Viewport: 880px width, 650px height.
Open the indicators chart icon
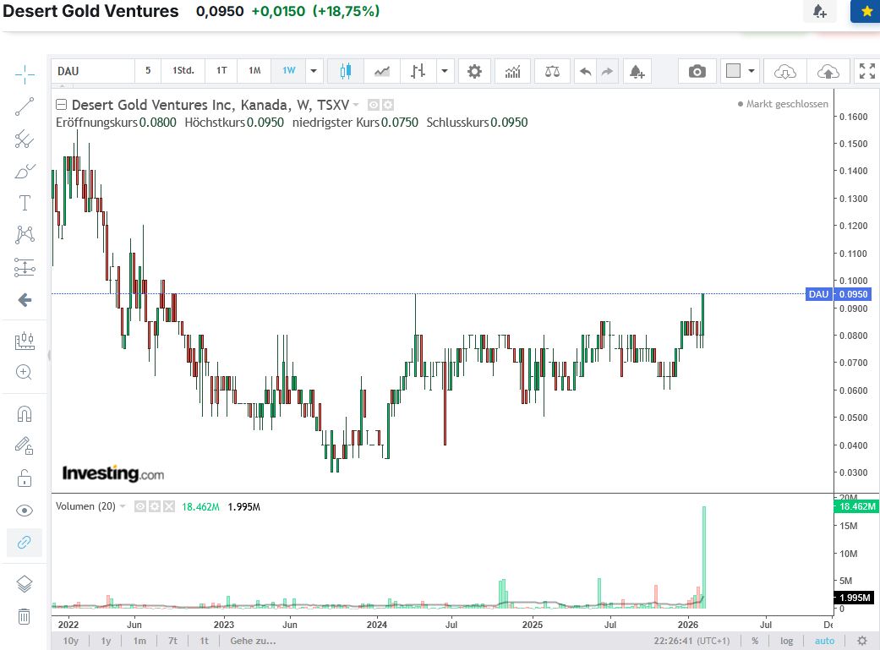512,71
